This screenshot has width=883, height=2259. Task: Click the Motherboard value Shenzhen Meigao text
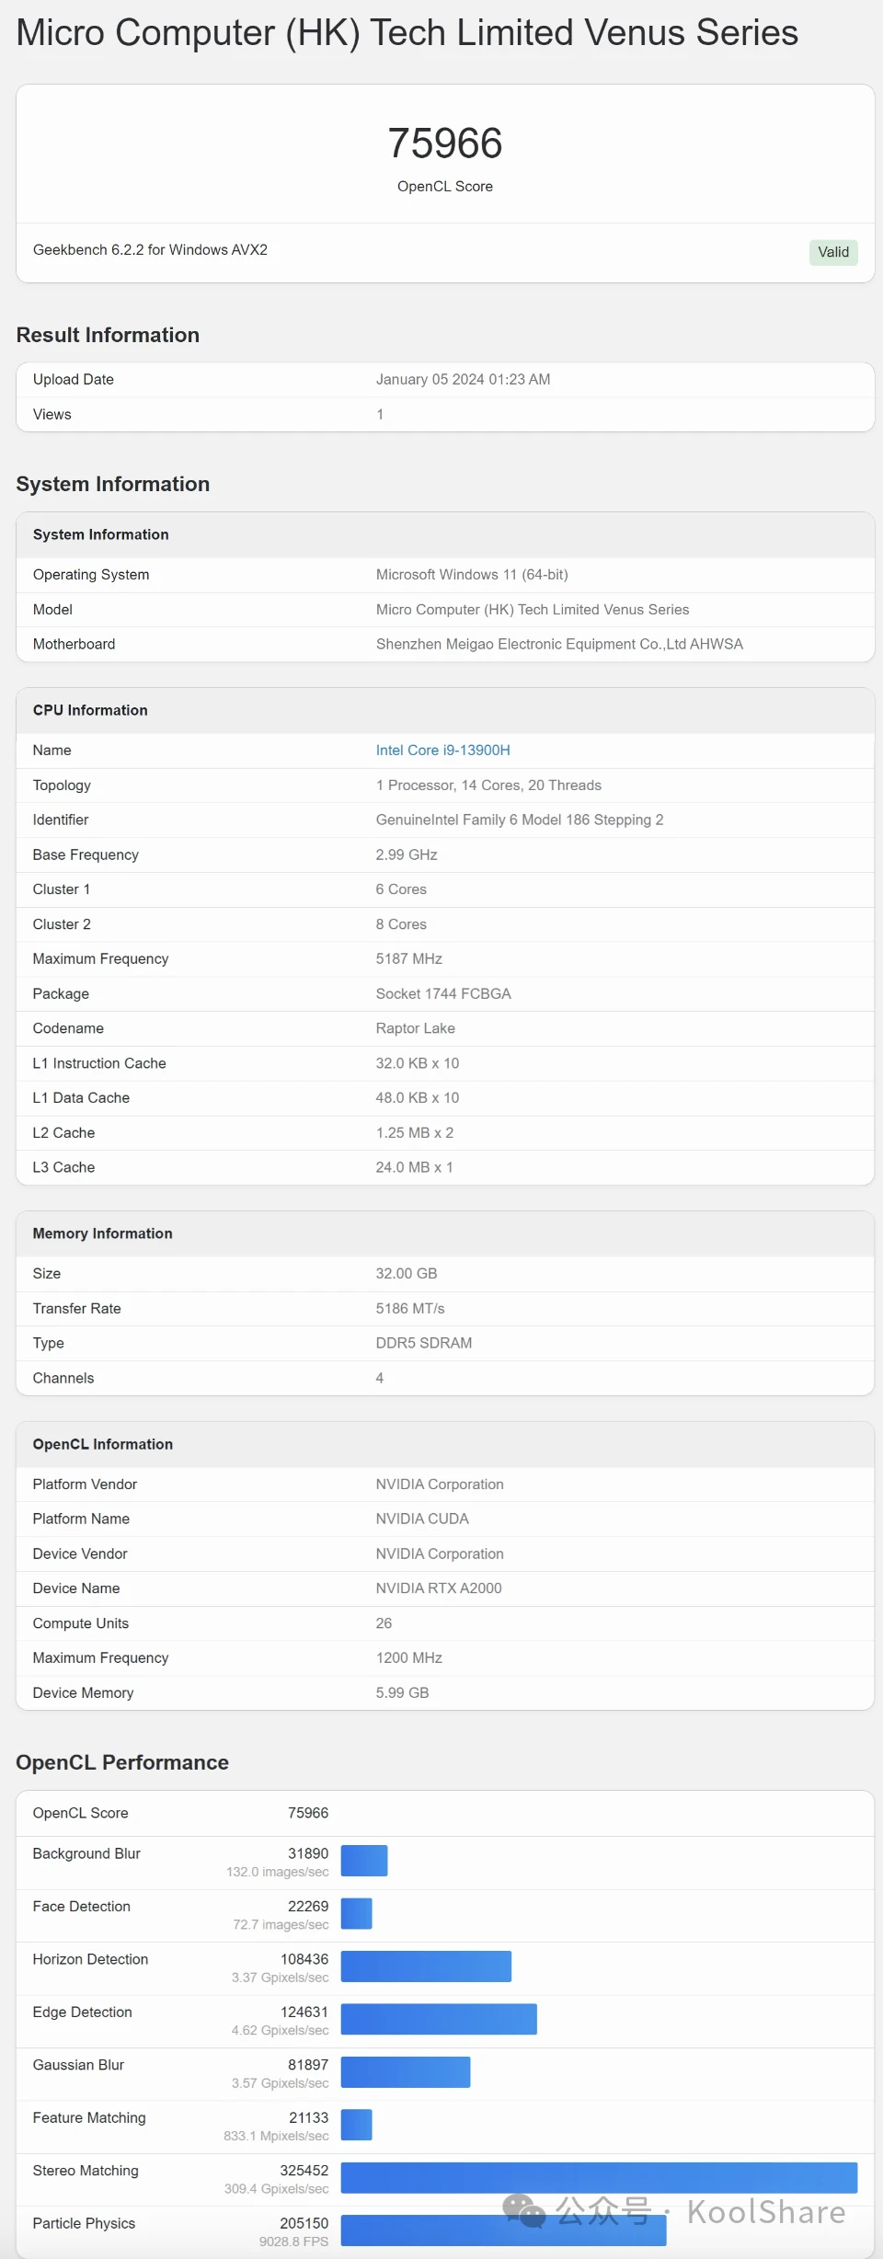pos(559,645)
